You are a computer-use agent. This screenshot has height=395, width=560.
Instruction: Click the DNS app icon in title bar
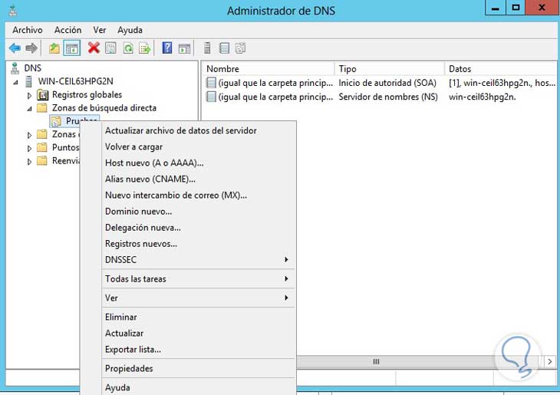[x=13, y=10]
